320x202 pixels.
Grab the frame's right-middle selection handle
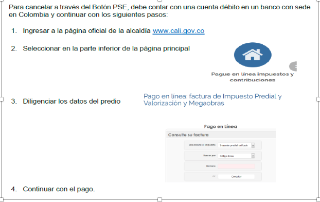pyautogui.click(x=318, y=99)
